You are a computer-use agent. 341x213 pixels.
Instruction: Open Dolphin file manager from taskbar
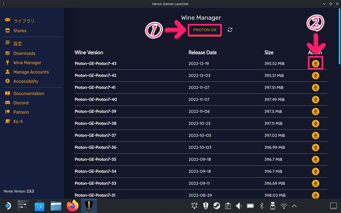point(56,205)
